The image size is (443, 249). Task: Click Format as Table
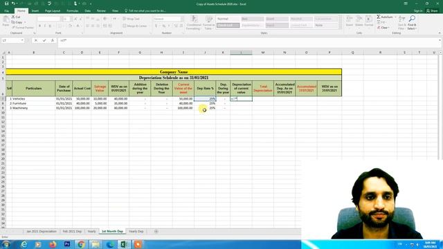209,23
